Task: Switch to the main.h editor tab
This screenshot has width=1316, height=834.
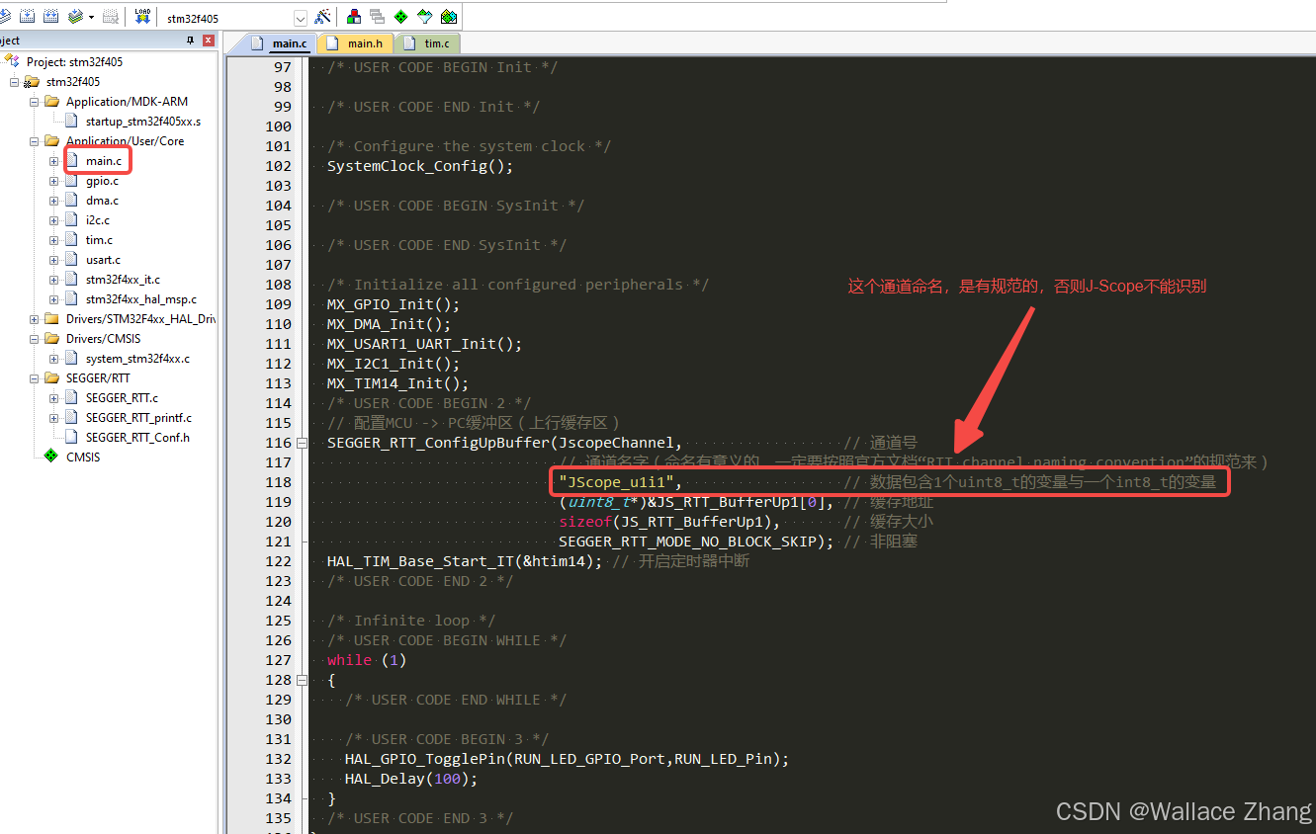Action: [354, 43]
